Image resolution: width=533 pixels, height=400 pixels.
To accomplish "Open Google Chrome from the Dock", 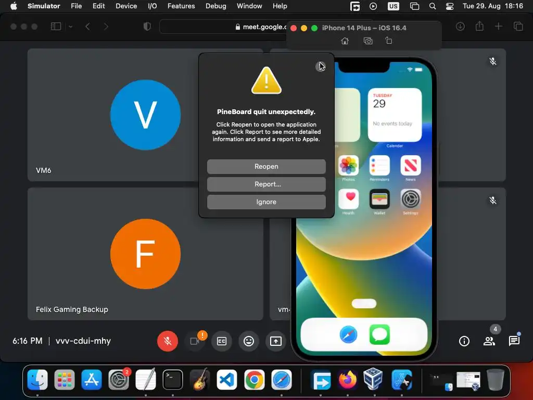I will click(x=254, y=380).
